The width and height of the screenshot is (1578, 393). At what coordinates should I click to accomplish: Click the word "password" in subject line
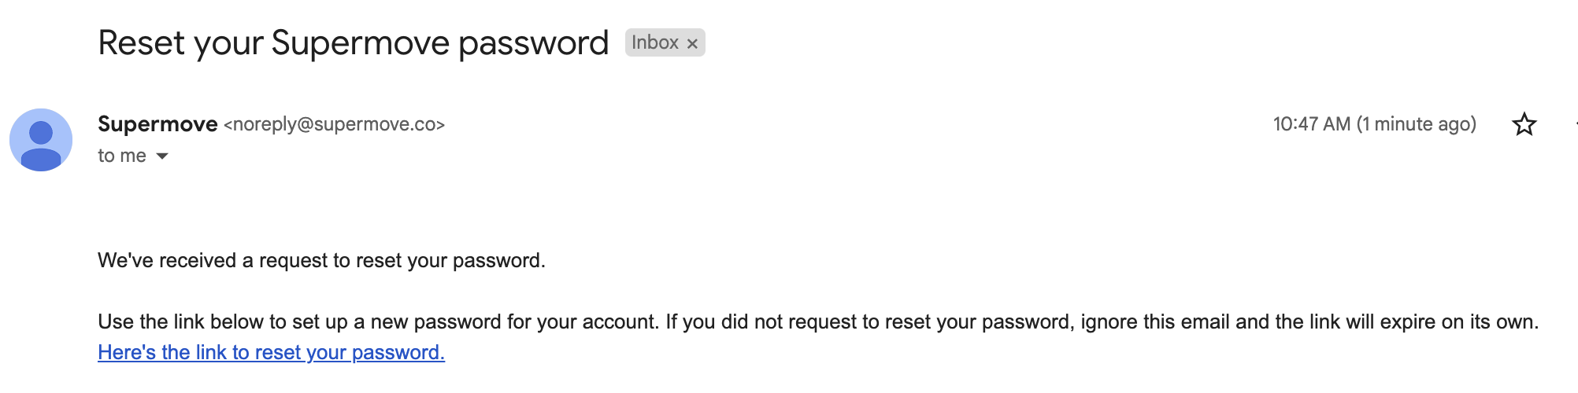(533, 42)
